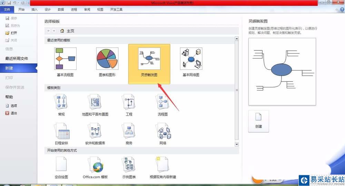The image size is (345, 186).
Task: Switch to the 视图 ribbon tab
Action: (x=100, y=9)
